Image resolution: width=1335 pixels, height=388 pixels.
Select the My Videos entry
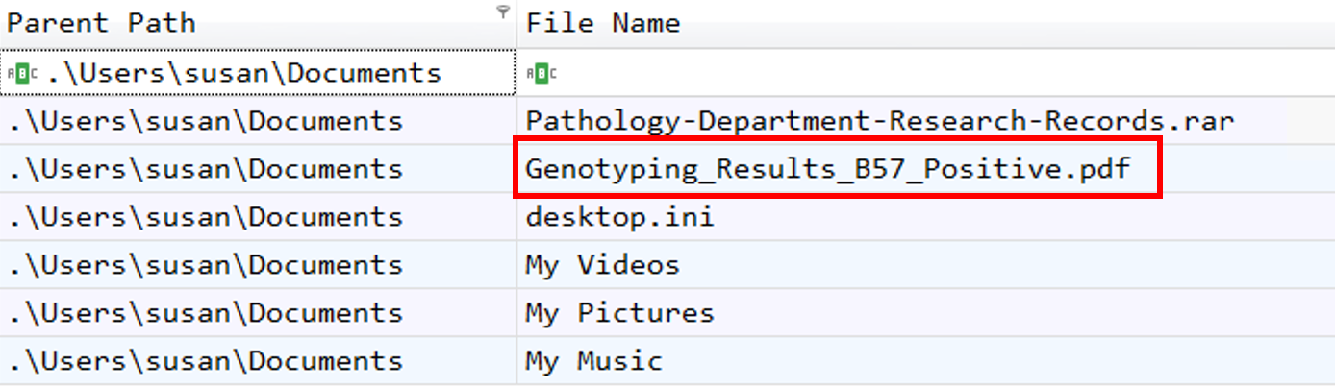pyautogui.click(x=602, y=265)
